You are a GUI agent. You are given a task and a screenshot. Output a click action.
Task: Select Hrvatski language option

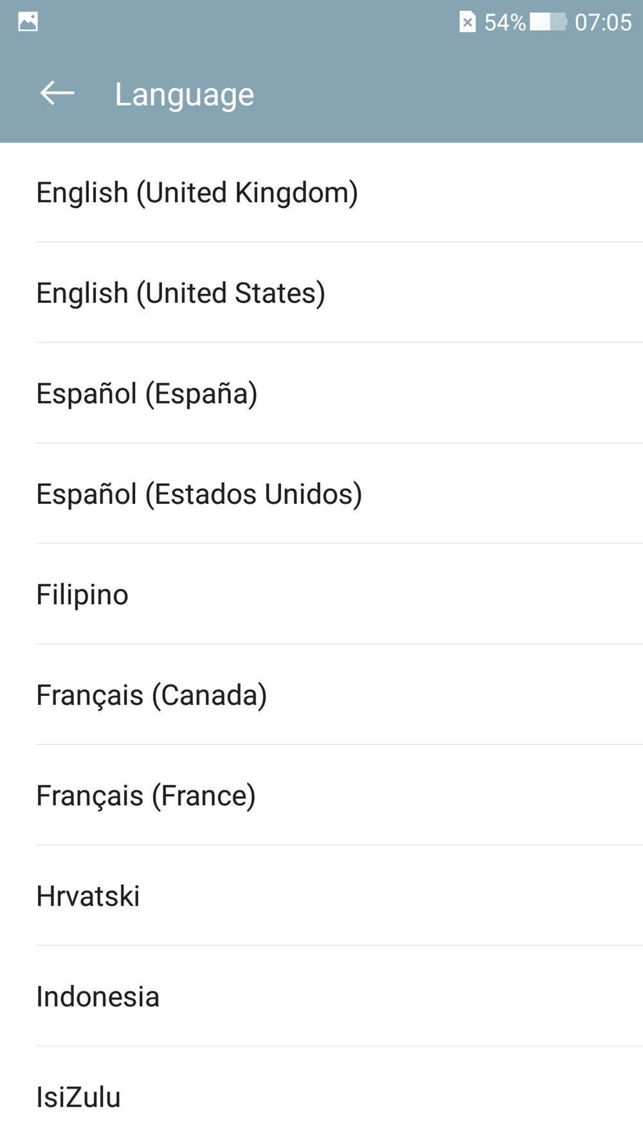(321, 896)
